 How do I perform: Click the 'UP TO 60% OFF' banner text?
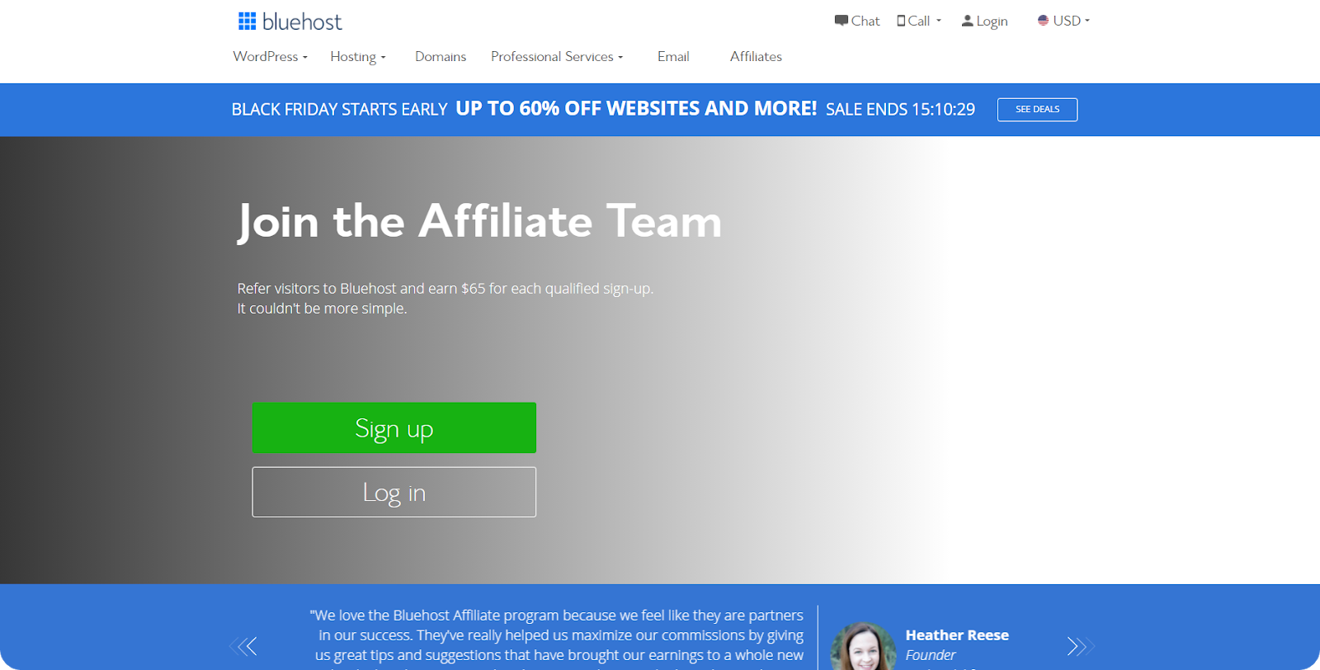pos(636,109)
